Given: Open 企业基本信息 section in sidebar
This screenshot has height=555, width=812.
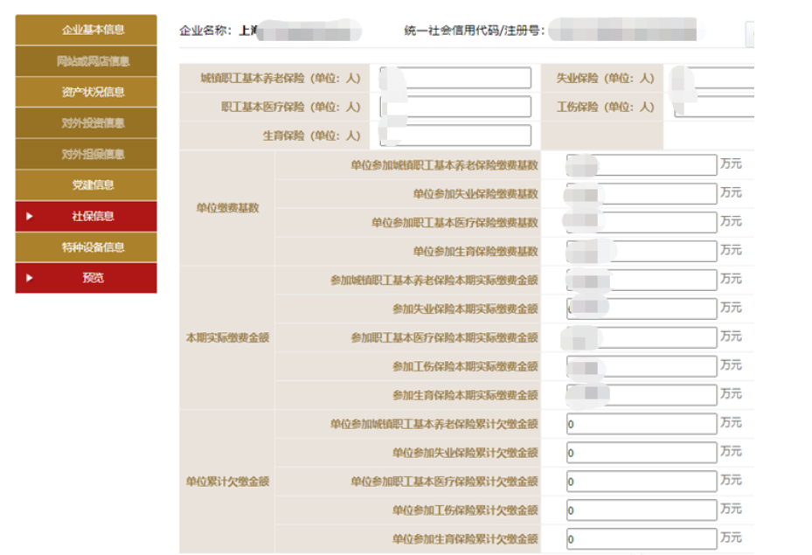Looking at the screenshot, I should 86,30.
